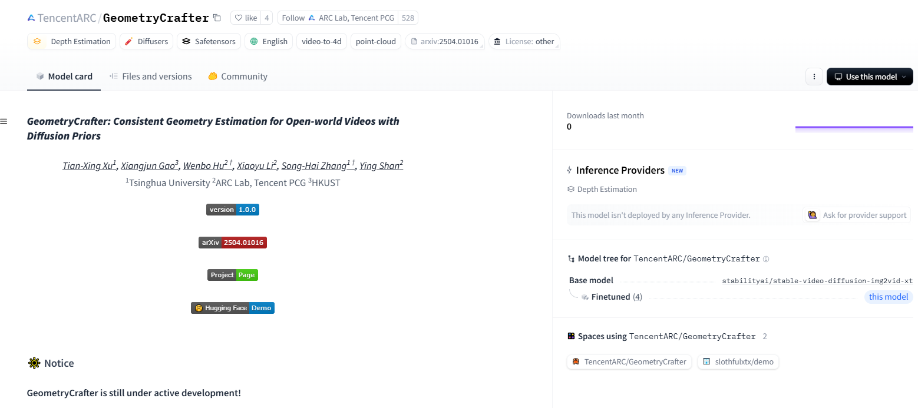Launch the Hugging Face Demo badge
The height and width of the screenshot is (408, 918).
233,308
